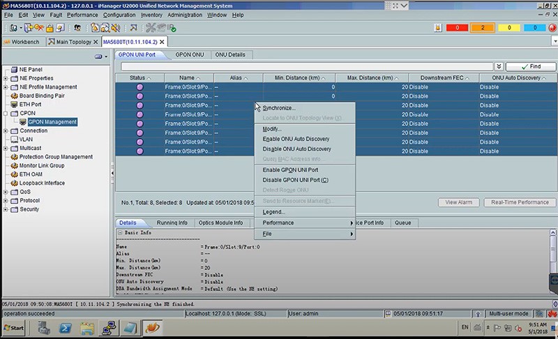The width and height of the screenshot is (558, 339).
Task: Open the tab list dropdown arrow
Action: pyautogui.click(x=555, y=42)
